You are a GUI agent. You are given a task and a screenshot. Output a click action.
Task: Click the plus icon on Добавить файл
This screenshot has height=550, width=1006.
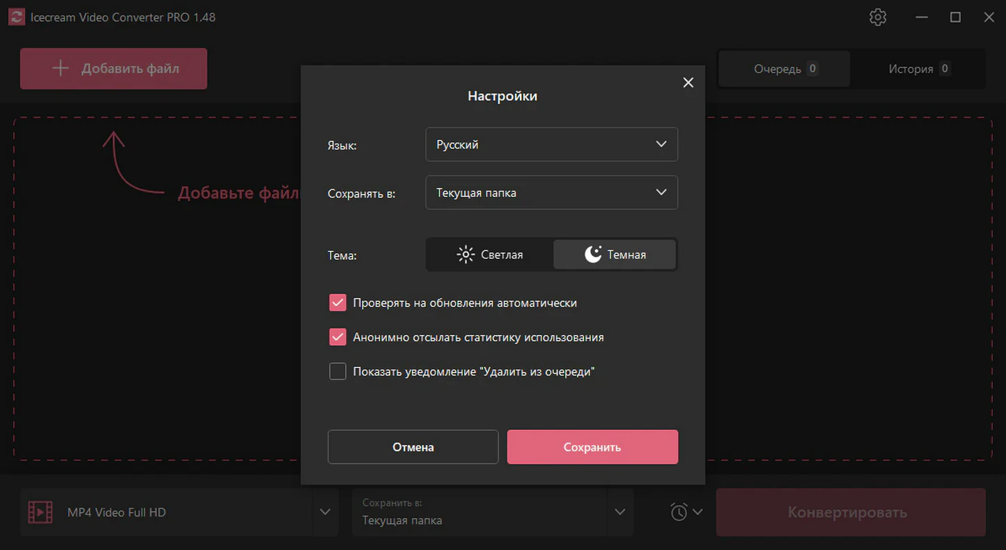click(61, 68)
